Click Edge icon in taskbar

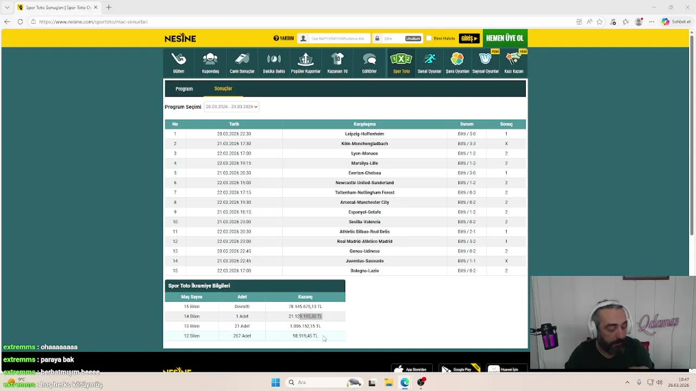405,382
